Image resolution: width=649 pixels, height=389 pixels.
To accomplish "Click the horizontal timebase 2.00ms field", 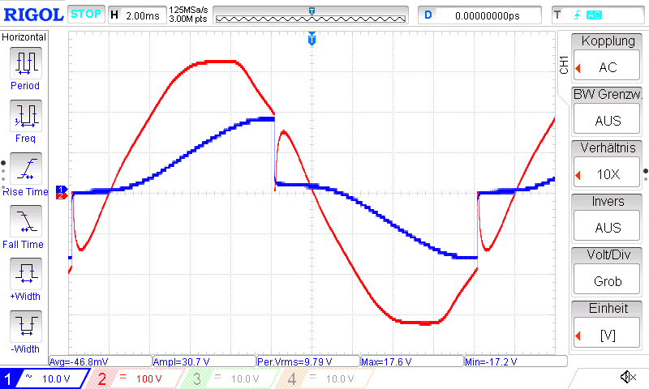I will pyautogui.click(x=136, y=15).
